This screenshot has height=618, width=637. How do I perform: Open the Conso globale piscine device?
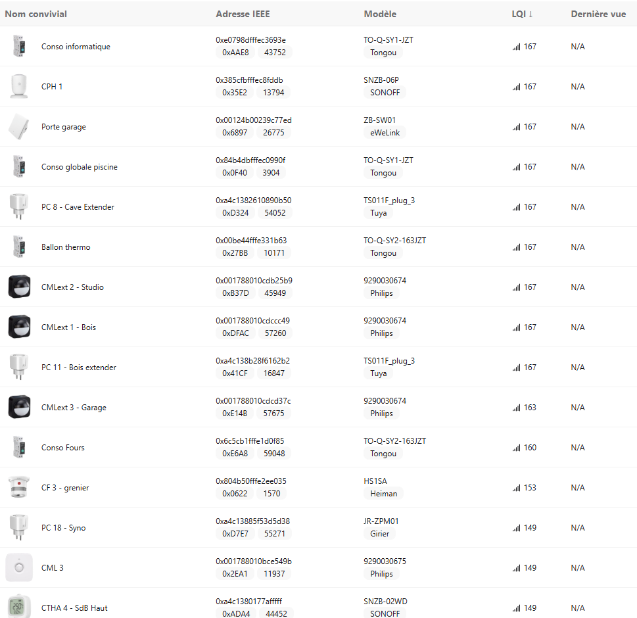tap(80, 167)
